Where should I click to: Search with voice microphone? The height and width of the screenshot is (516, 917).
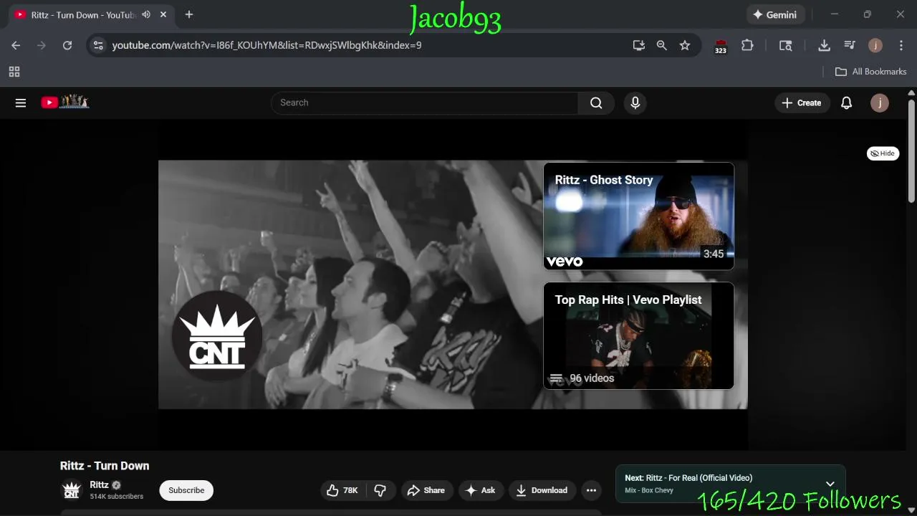point(635,102)
